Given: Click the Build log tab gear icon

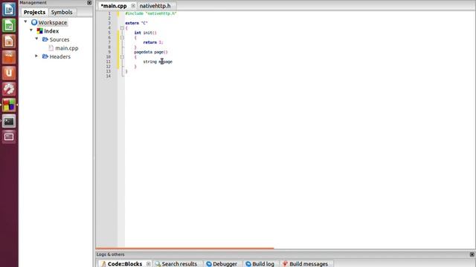Looking at the screenshot, I should tap(248, 264).
